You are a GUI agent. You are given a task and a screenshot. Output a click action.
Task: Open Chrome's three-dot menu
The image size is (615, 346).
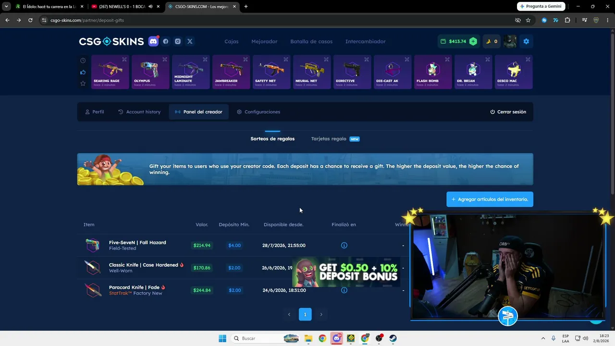pos(607,20)
